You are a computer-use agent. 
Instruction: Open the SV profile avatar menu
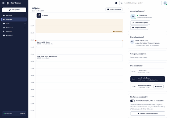pos(165,3)
